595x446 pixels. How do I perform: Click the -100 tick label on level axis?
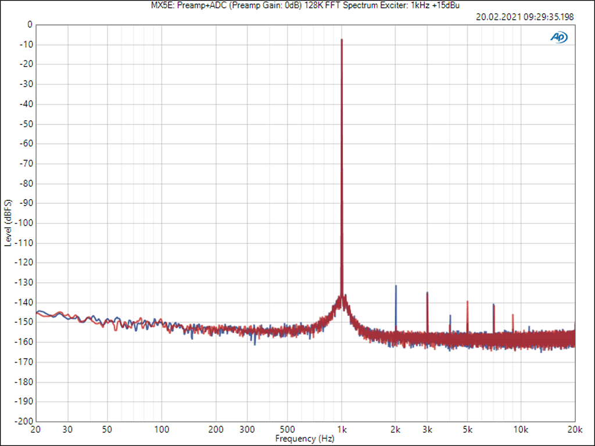24,223
